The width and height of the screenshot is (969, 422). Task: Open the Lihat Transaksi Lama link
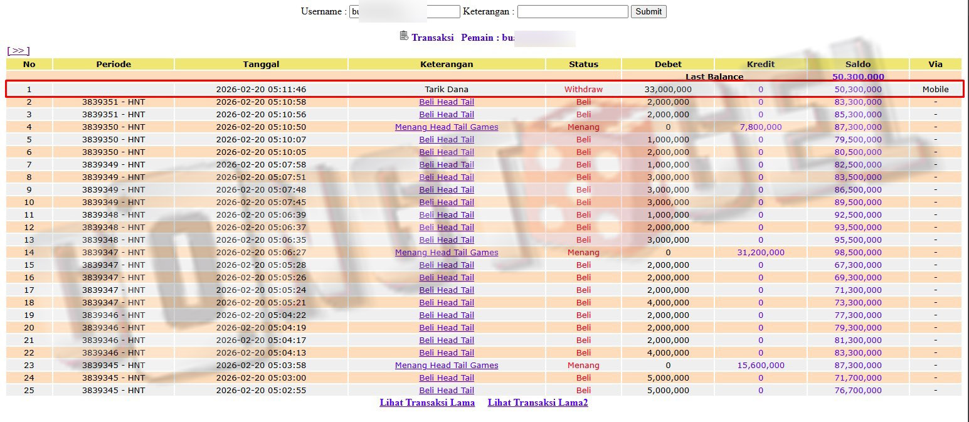(x=427, y=403)
